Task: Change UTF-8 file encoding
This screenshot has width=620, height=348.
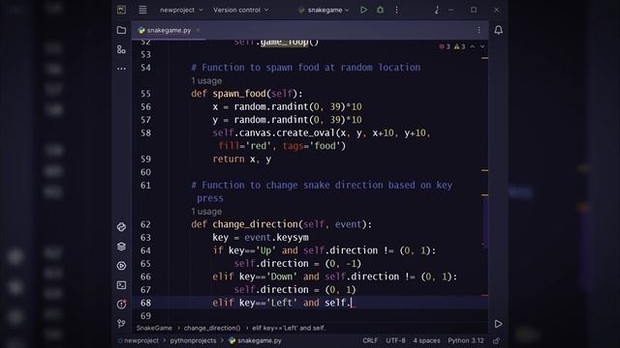Action: click(395, 340)
